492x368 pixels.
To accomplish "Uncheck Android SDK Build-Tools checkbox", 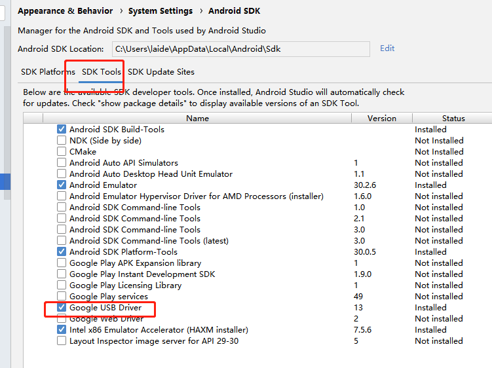I will (62, 129).
